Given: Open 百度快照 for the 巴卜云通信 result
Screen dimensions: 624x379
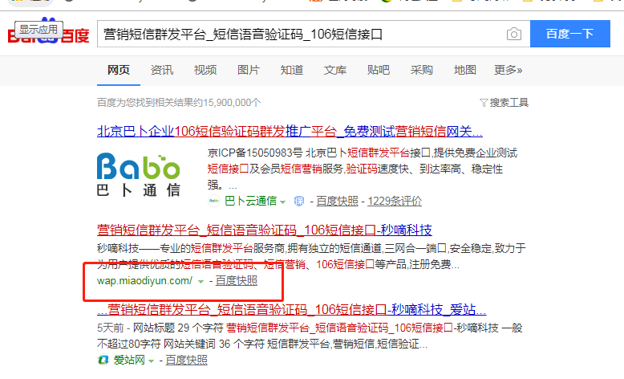Looking at the screenshot, I should tap(337, 202).
